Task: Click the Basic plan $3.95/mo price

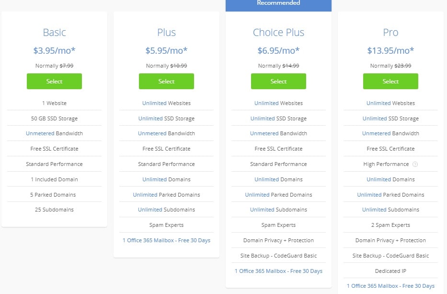Action: click(54, 50)
